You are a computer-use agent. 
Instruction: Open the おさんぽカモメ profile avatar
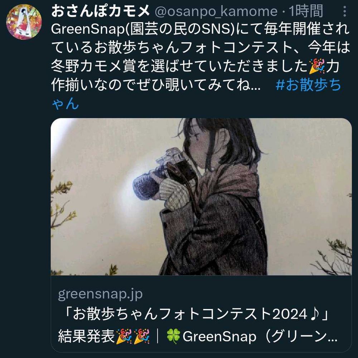24,22
